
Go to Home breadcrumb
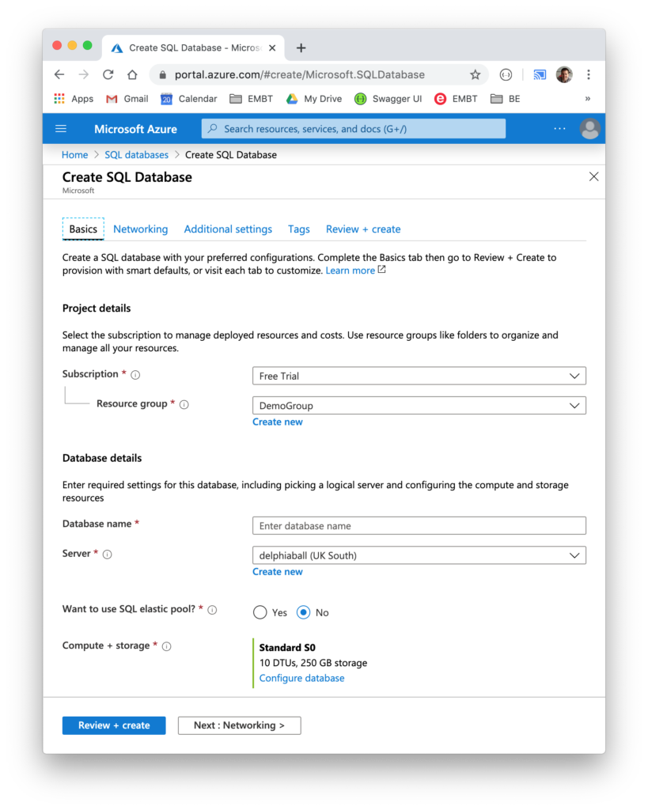coord(75,155)
